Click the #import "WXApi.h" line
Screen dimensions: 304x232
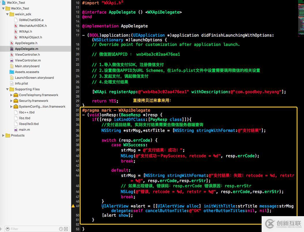pyautogui.click(x=103, y=3)
